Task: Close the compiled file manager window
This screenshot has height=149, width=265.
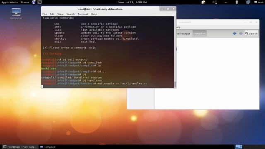Action: point(256,22)
